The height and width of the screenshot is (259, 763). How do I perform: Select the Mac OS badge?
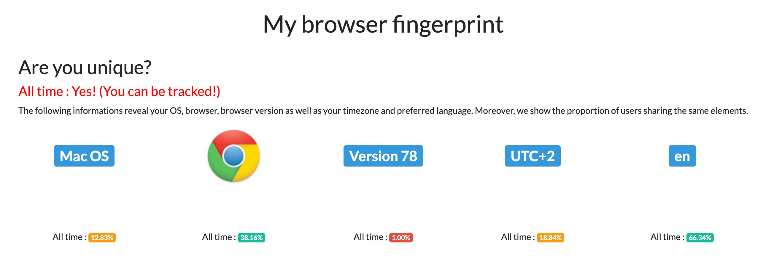pyautogui.click(x=84, y=156)
